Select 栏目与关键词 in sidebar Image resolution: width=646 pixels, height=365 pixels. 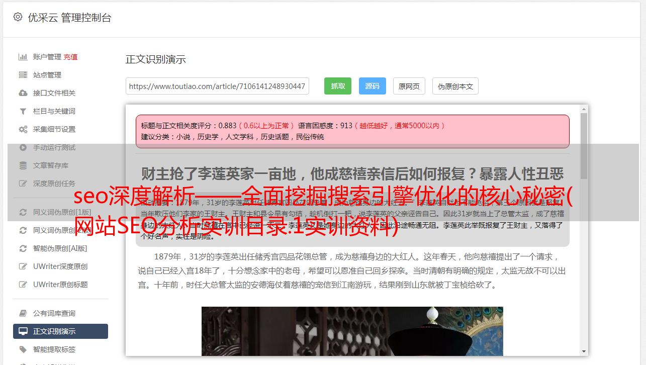(x=54, y=111)
